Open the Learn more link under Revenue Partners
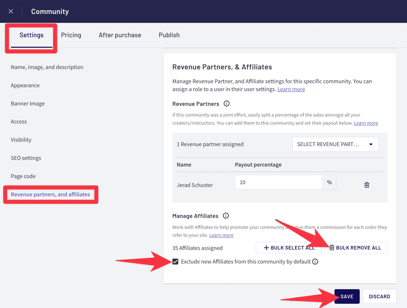 (366, 123)
